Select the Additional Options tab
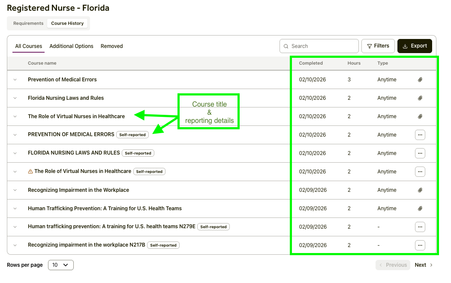This screenshot has height=283, width=451. pyautogui.click(x=71, y=46)
